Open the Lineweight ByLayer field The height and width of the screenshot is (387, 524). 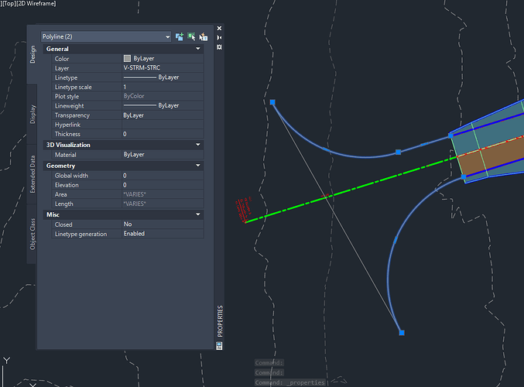coord(163,105)
